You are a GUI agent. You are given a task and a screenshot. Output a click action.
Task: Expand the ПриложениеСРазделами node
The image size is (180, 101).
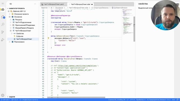tap(11, 25)
